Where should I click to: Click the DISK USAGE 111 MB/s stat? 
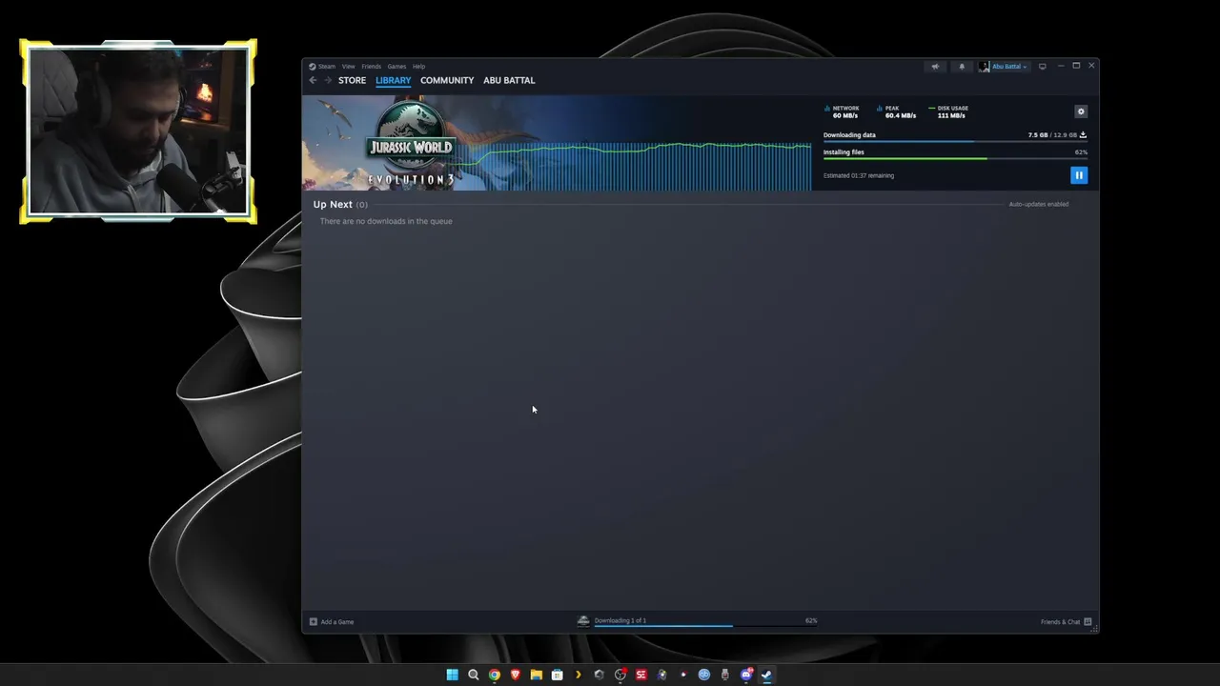[x=949, y=112]
